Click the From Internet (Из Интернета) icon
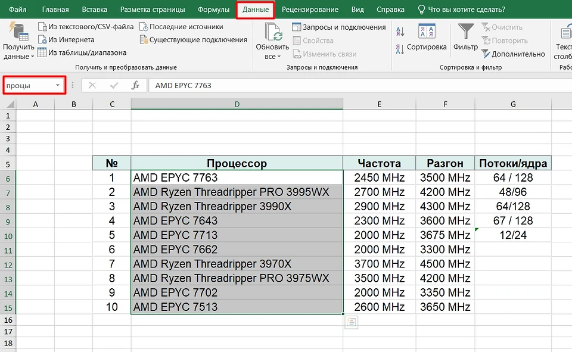The image size is (572, 352). 42,39
